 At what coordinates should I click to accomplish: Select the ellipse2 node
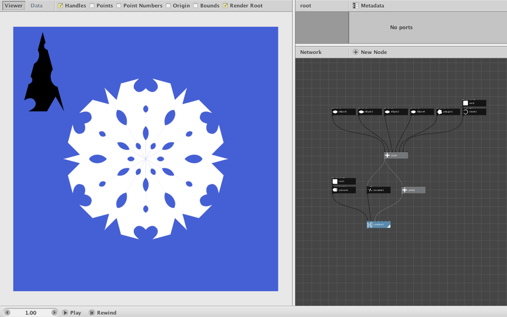396,112
